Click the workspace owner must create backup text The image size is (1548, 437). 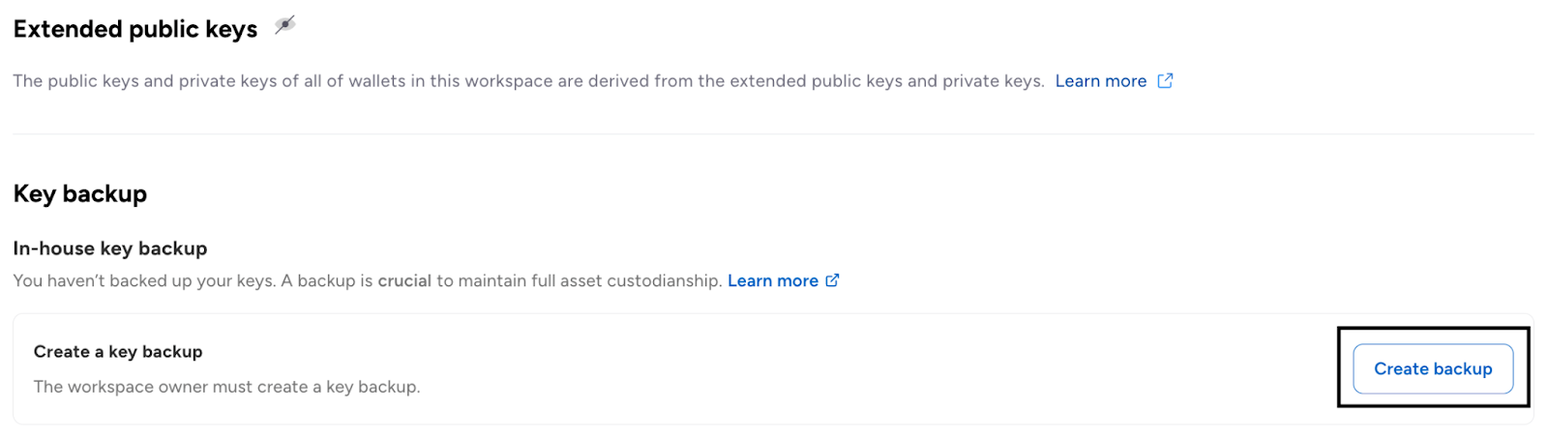coord(226,387)
